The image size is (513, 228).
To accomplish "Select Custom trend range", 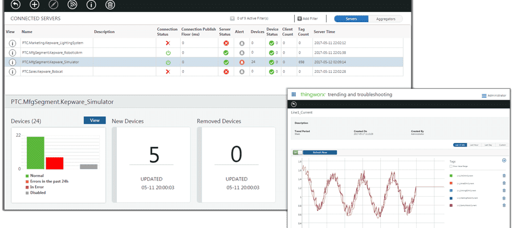I will tap(502, 145).
